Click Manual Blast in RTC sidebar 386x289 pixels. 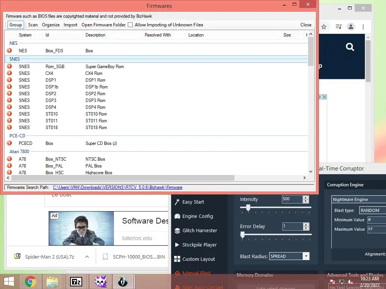(193, 273)
